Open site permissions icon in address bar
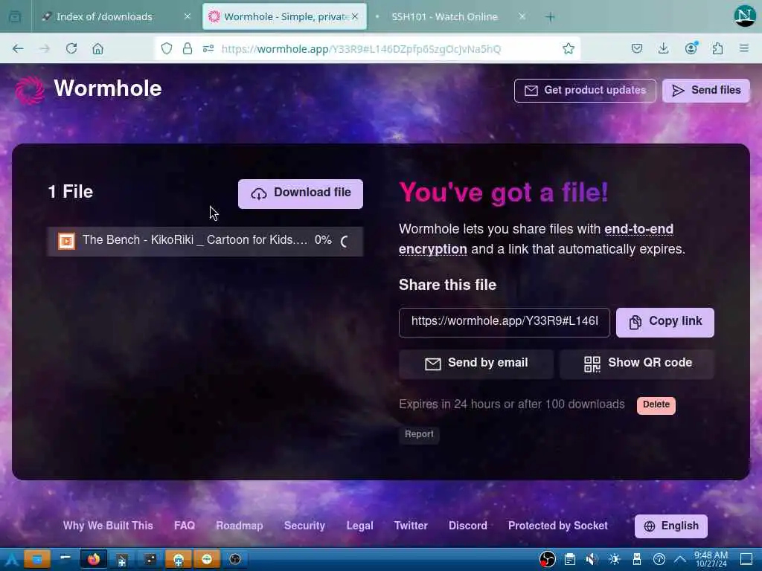The image size is (762, 571). click(208, 48)
